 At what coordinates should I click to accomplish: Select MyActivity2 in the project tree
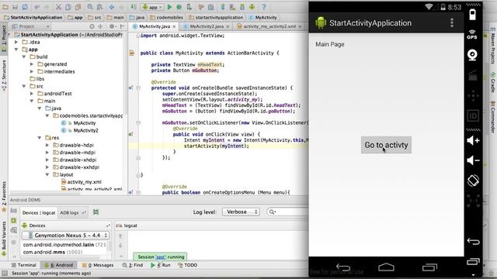coord(85,130)
